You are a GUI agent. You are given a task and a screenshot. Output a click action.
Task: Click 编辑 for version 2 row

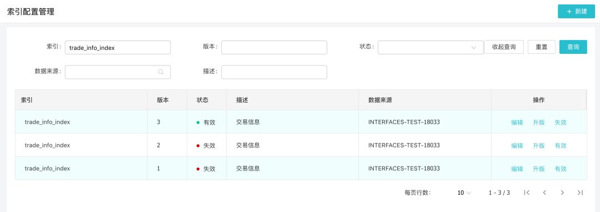pos(517,145)
